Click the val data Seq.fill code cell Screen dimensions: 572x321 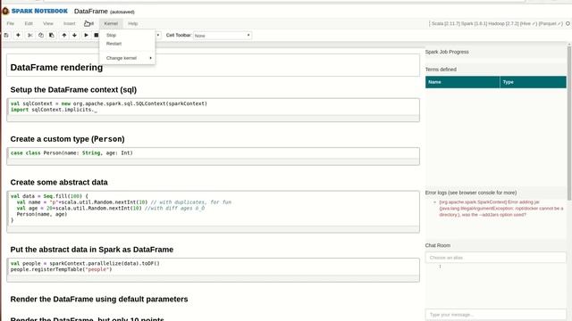213,211
